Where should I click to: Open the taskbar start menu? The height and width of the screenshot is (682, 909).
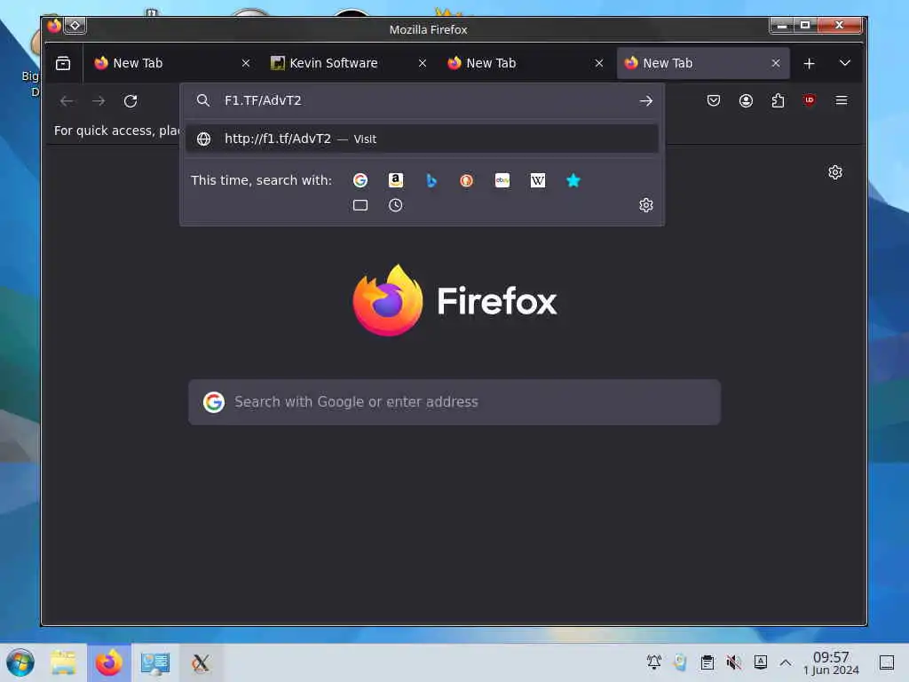pos(20,662)
